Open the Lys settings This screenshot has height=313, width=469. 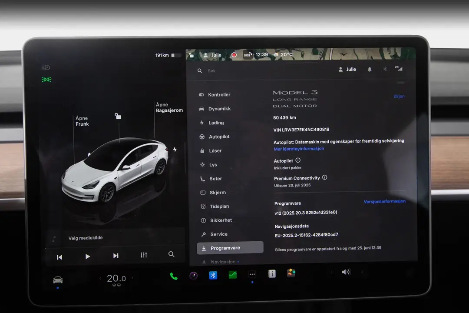tap(209, 165)
